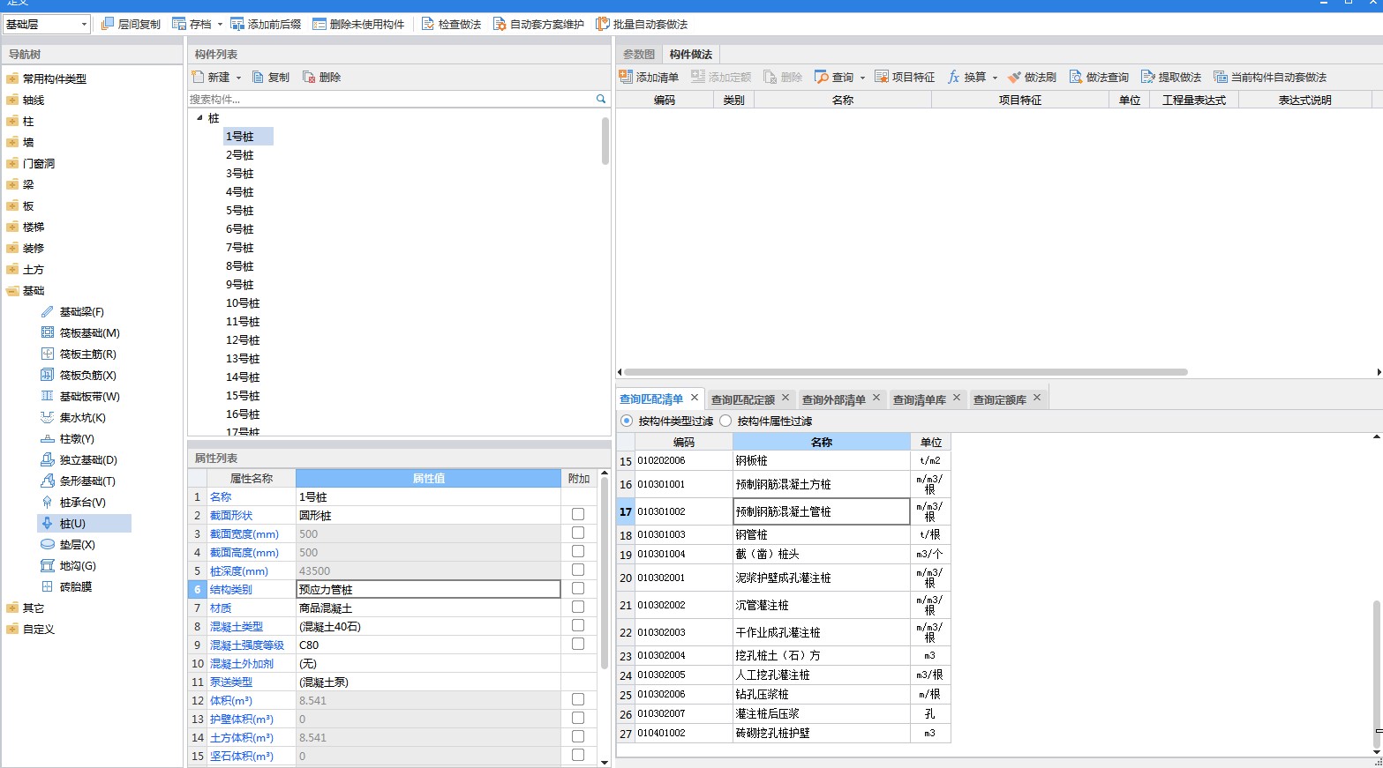This screenshot has height=768, width=1383.
Task: Click the 构件做法 horizontal scrollbar
Action: [x=906, y=372]
